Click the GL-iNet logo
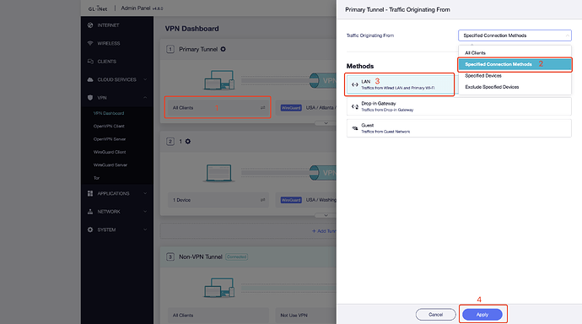 click(98, 8)
